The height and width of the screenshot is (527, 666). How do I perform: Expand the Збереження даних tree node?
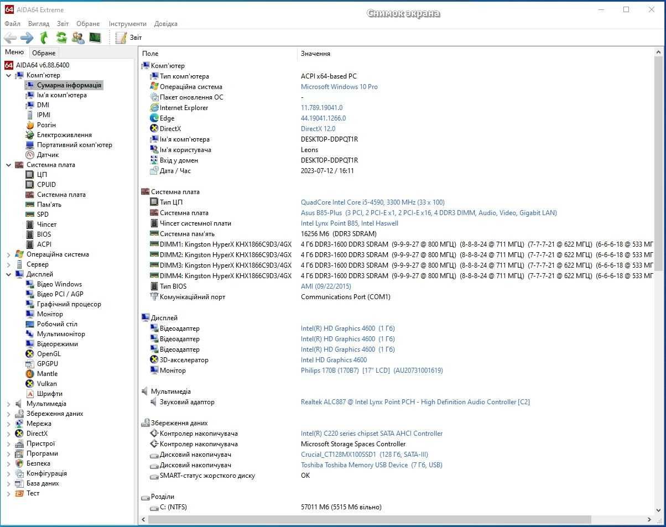pos(8,414)
